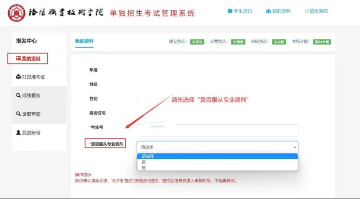This screenshot has height=199, width=360.
Task: Switch to the 我的资料 tab in main panel
Action: [84, 41]
